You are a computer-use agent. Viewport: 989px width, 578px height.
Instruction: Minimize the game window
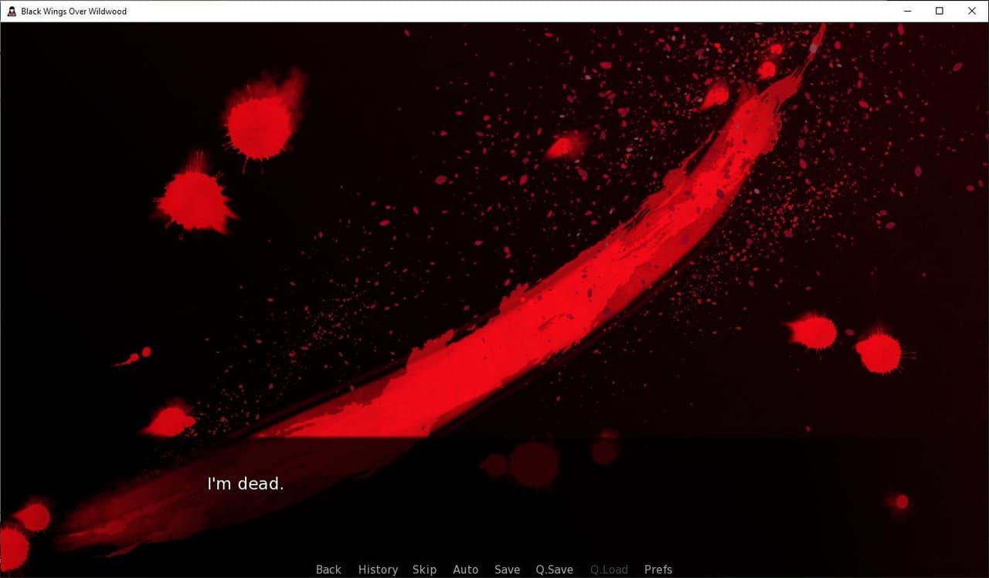pyautogui.click(x=906, y=11)
